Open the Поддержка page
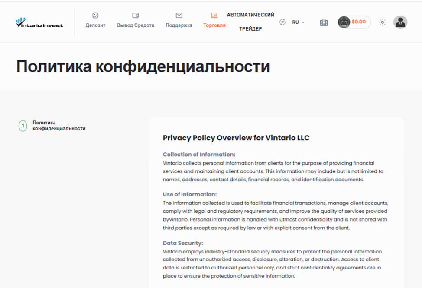The height and width of the screenshot is (288, 422). point(179,25)
